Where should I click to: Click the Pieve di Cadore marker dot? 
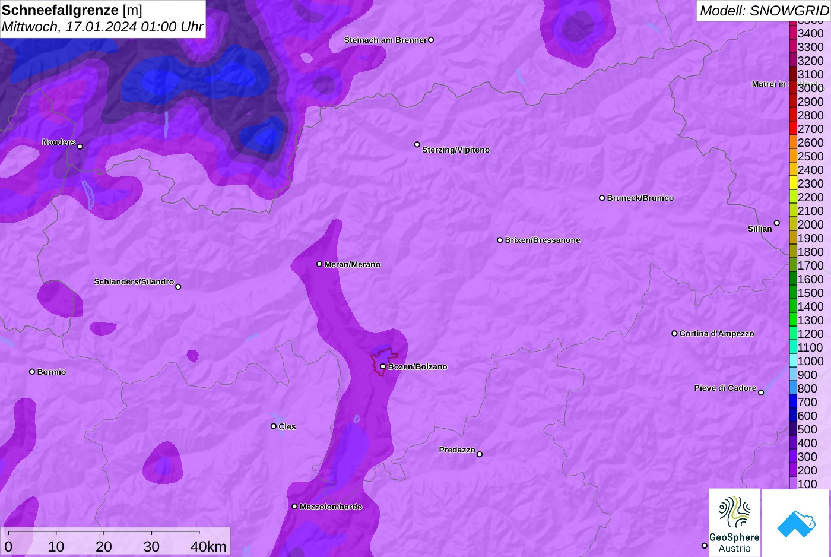click(761, 393)
